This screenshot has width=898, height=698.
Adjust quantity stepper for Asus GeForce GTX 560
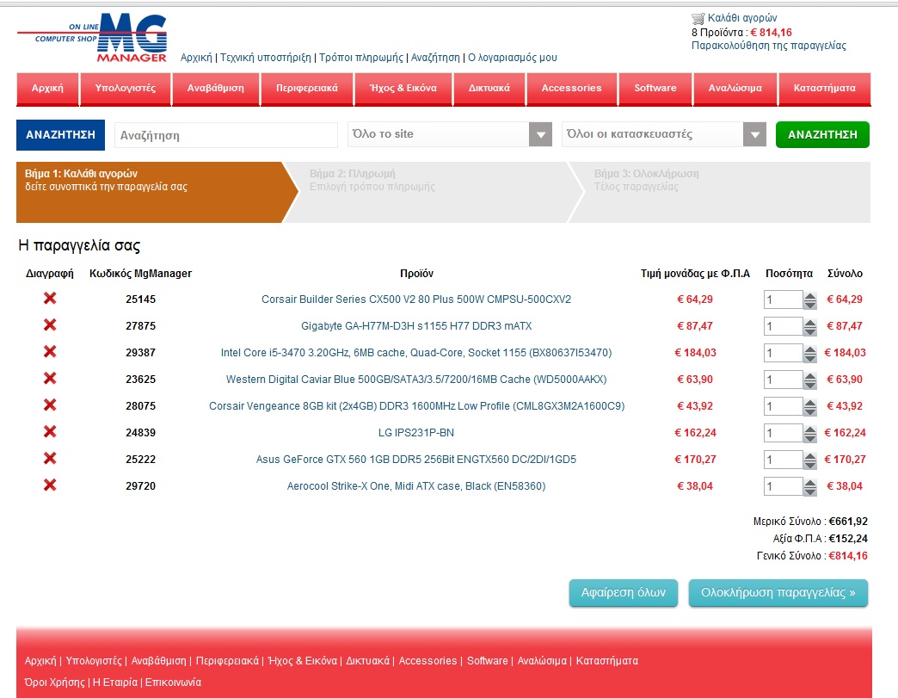pos(809,460)
